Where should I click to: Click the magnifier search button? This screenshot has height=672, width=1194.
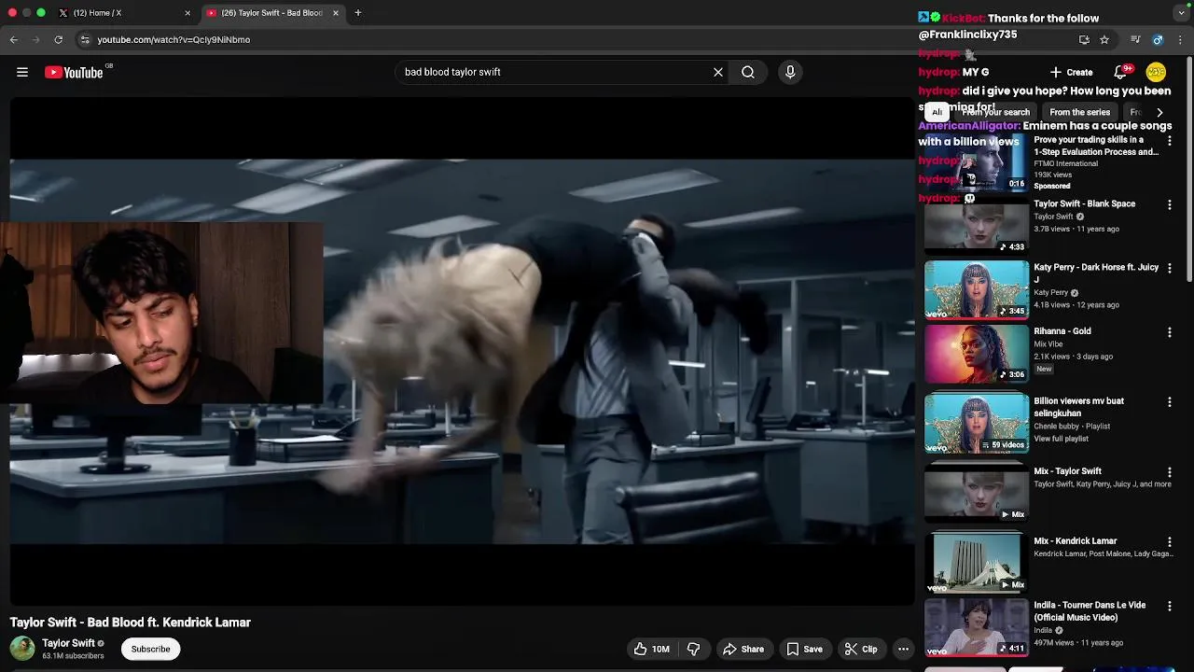pyautogui.click(x=748, y=72)
